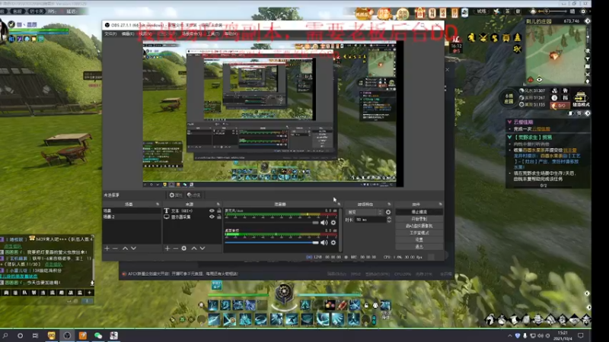Move selected source up
Screen dimensions: 609x342
click(x=194, y=249)
